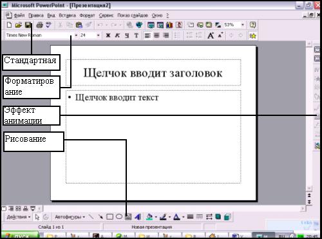322x239 pixels.
Task: Open the Font color dropdown arrow
Action: (183, 217)
